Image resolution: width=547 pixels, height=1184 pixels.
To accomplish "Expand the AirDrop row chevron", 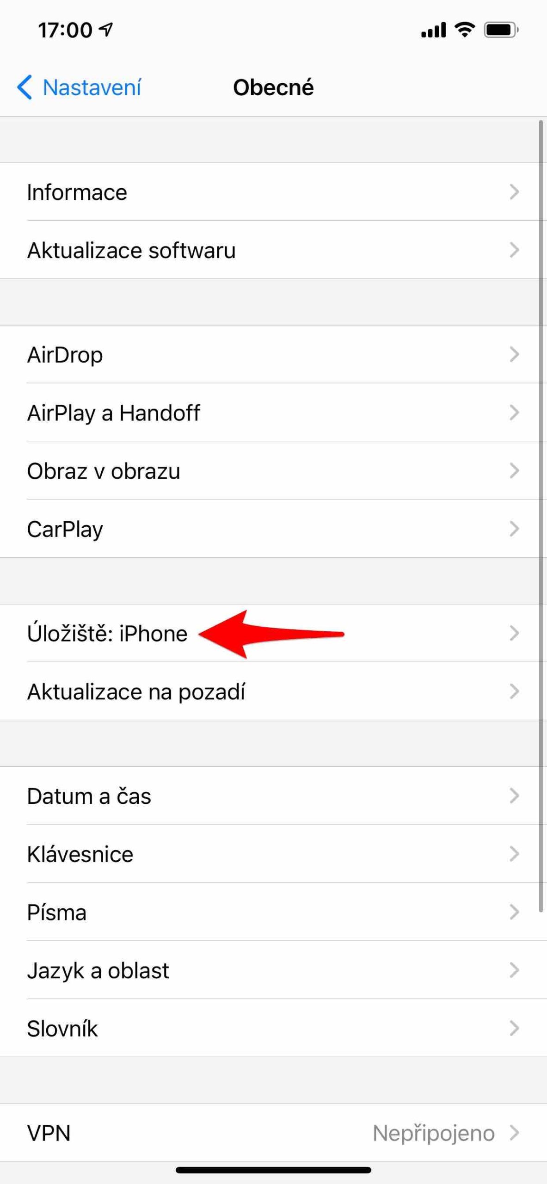I will coord(515,355).
